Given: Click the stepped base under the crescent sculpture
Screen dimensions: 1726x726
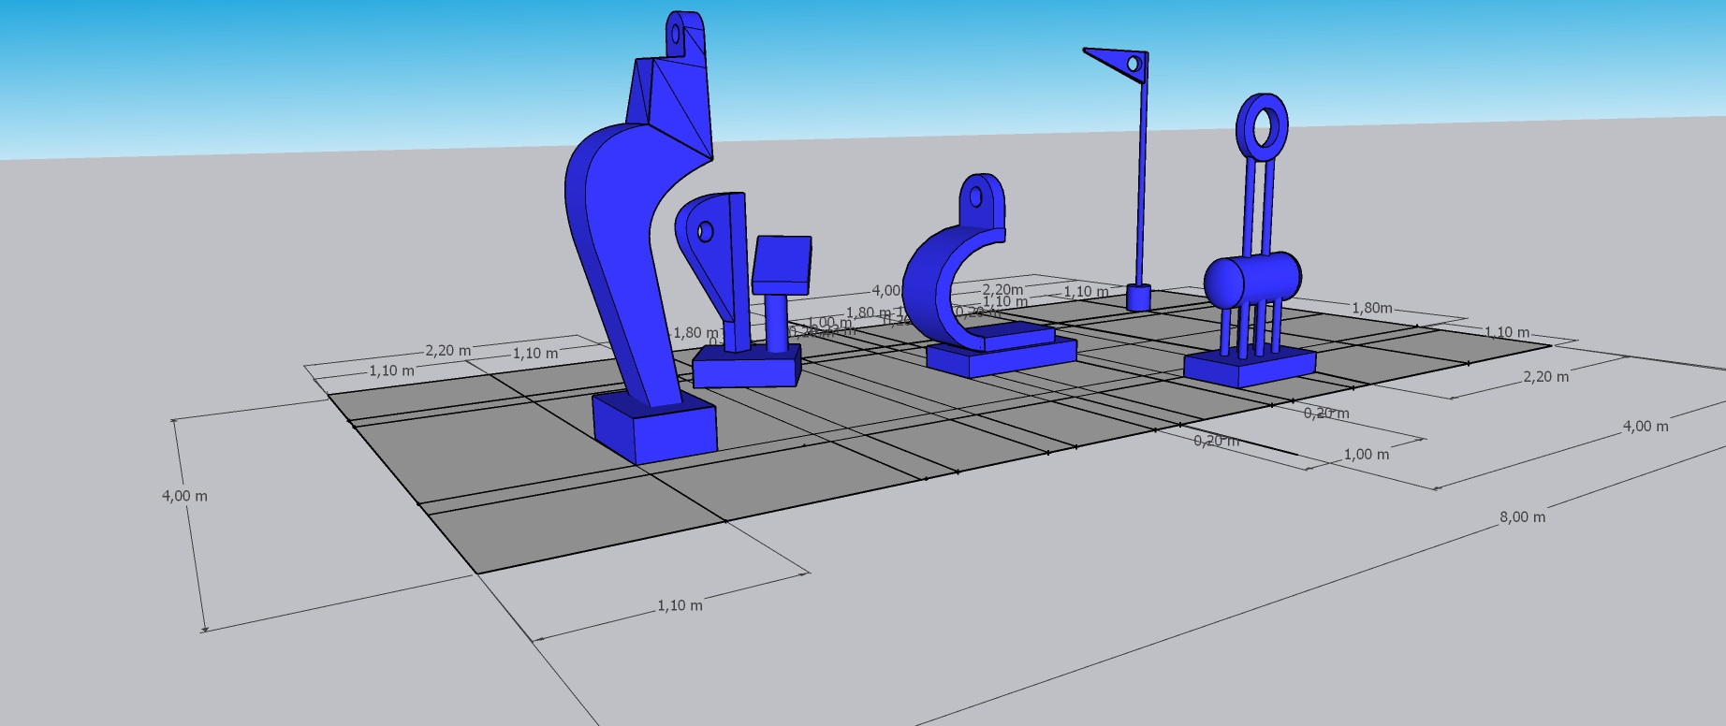Looking at the screenshot, I should coord(1000,354).
